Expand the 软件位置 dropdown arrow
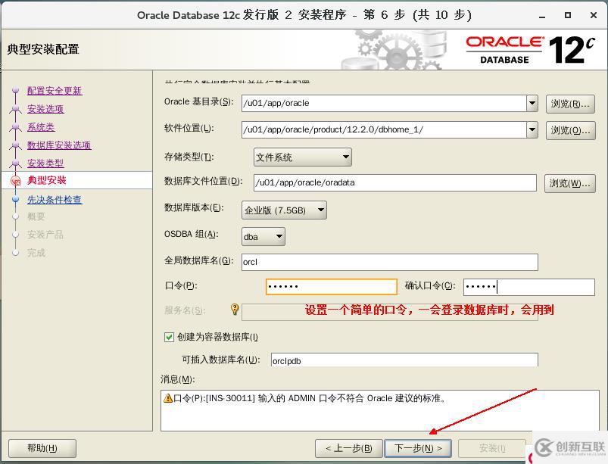The image size is (608, 464). pyautogui.click(x=532, y=129)
